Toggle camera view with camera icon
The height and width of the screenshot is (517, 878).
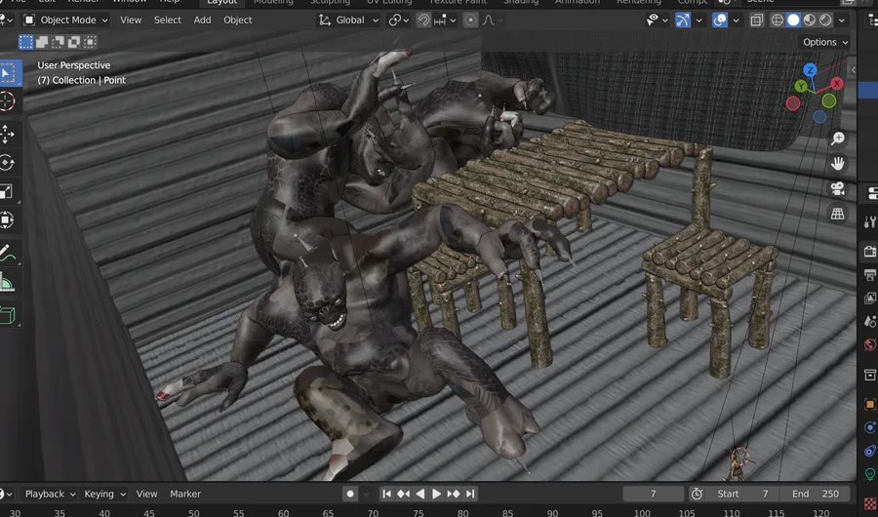[837, 189]
